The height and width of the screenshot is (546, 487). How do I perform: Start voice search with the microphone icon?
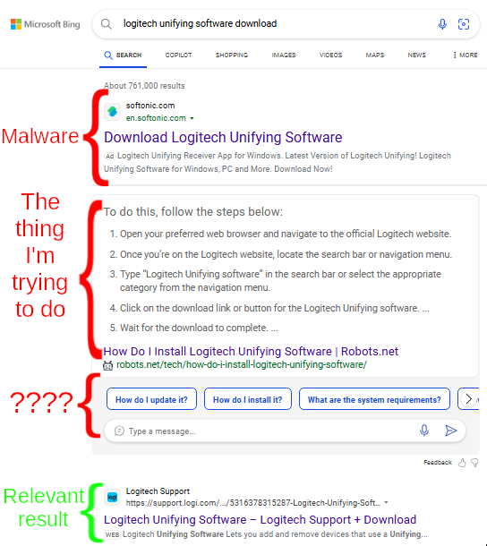tap(442, 24)
